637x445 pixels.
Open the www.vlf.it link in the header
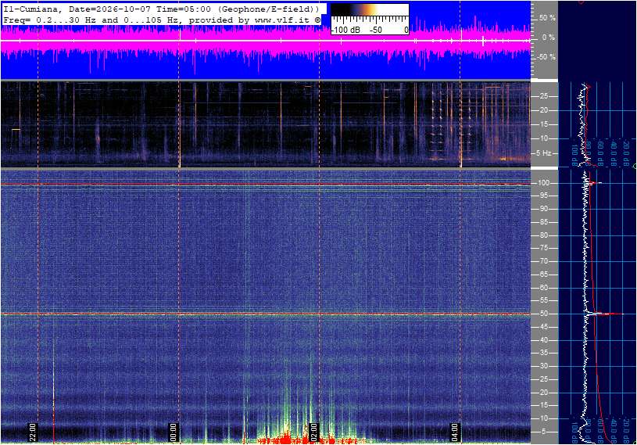pos(284,20)
